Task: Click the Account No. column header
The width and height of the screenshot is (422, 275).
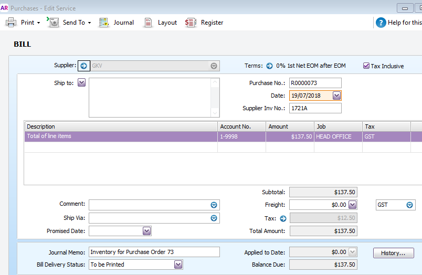Action: click(241, 126)
